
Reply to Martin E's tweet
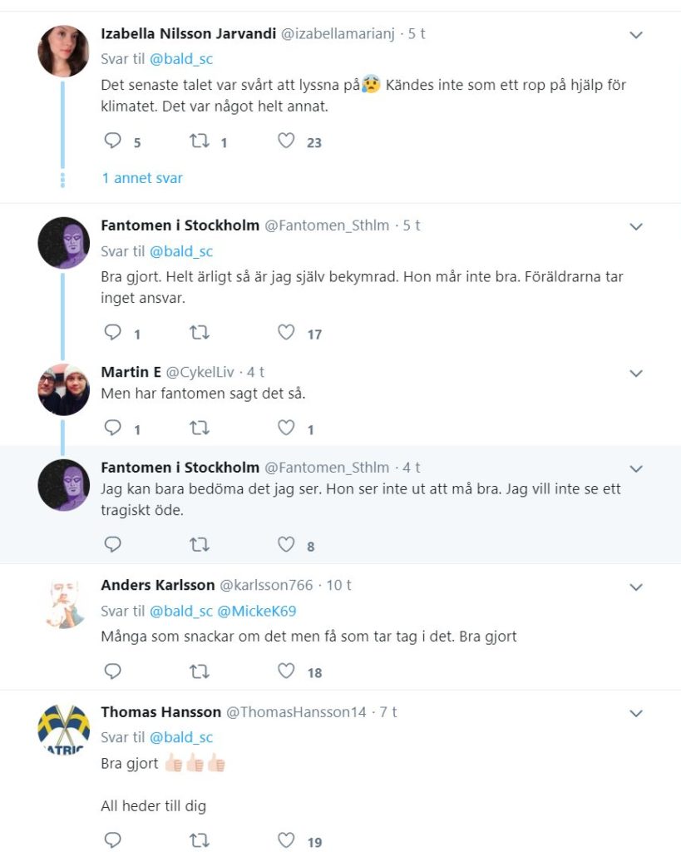tap(113, 428)
